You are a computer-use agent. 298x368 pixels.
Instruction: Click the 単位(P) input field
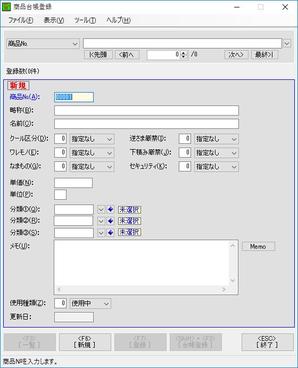[60, 194]
